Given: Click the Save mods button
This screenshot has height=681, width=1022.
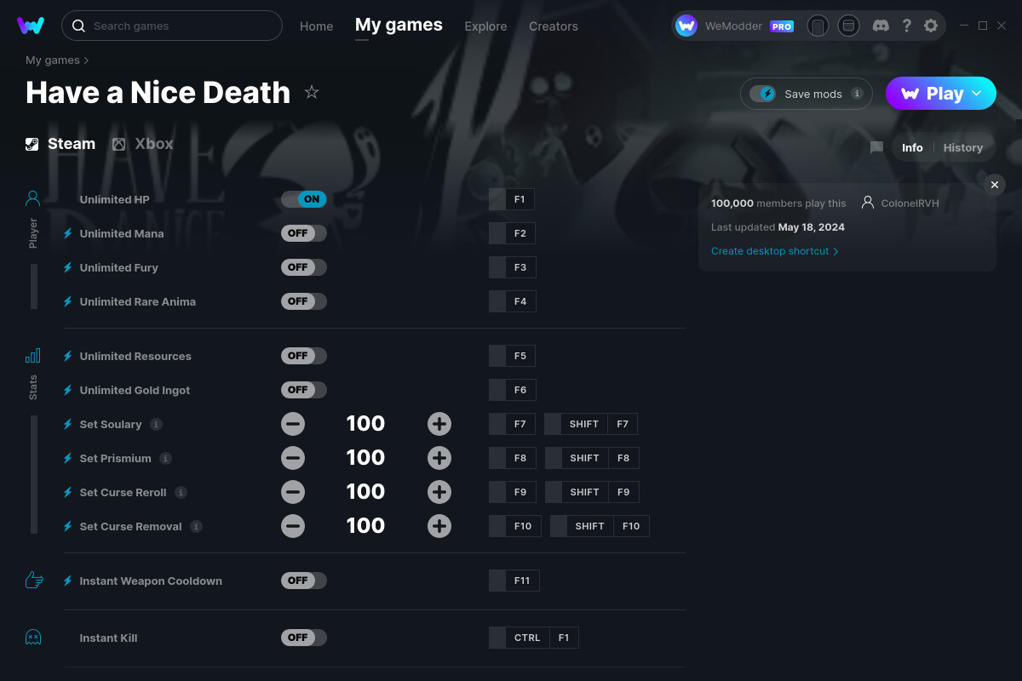Looking at the screenshot, I should pos(805,94).
